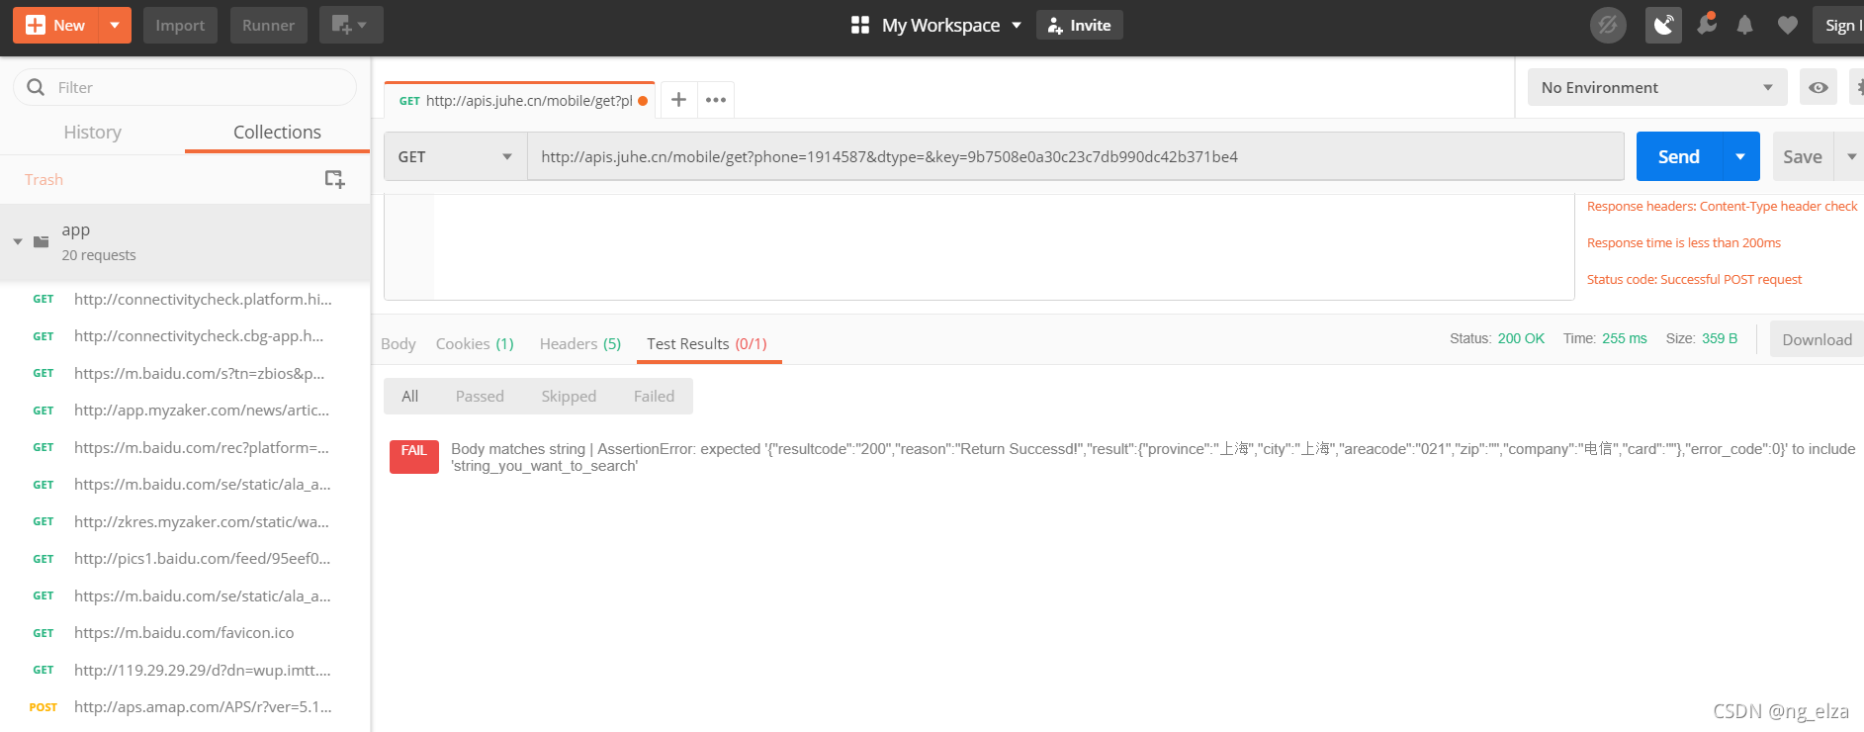Click the workspace grid icon
The image size is (1864, 732).
pyautogui.click(x=860, y=25)
